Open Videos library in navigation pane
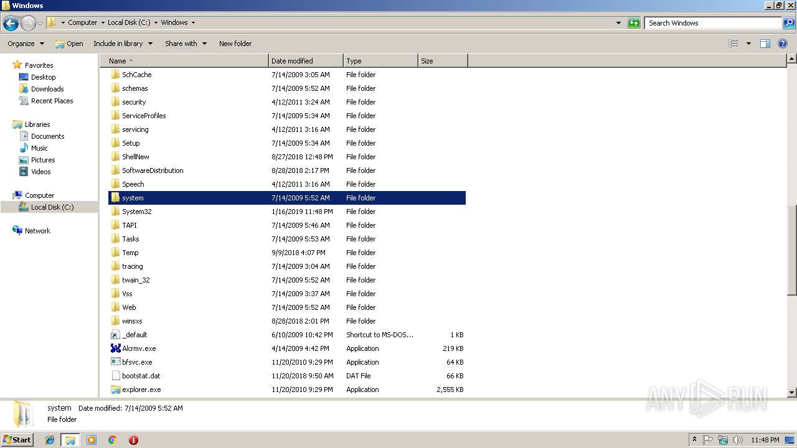 40,172
